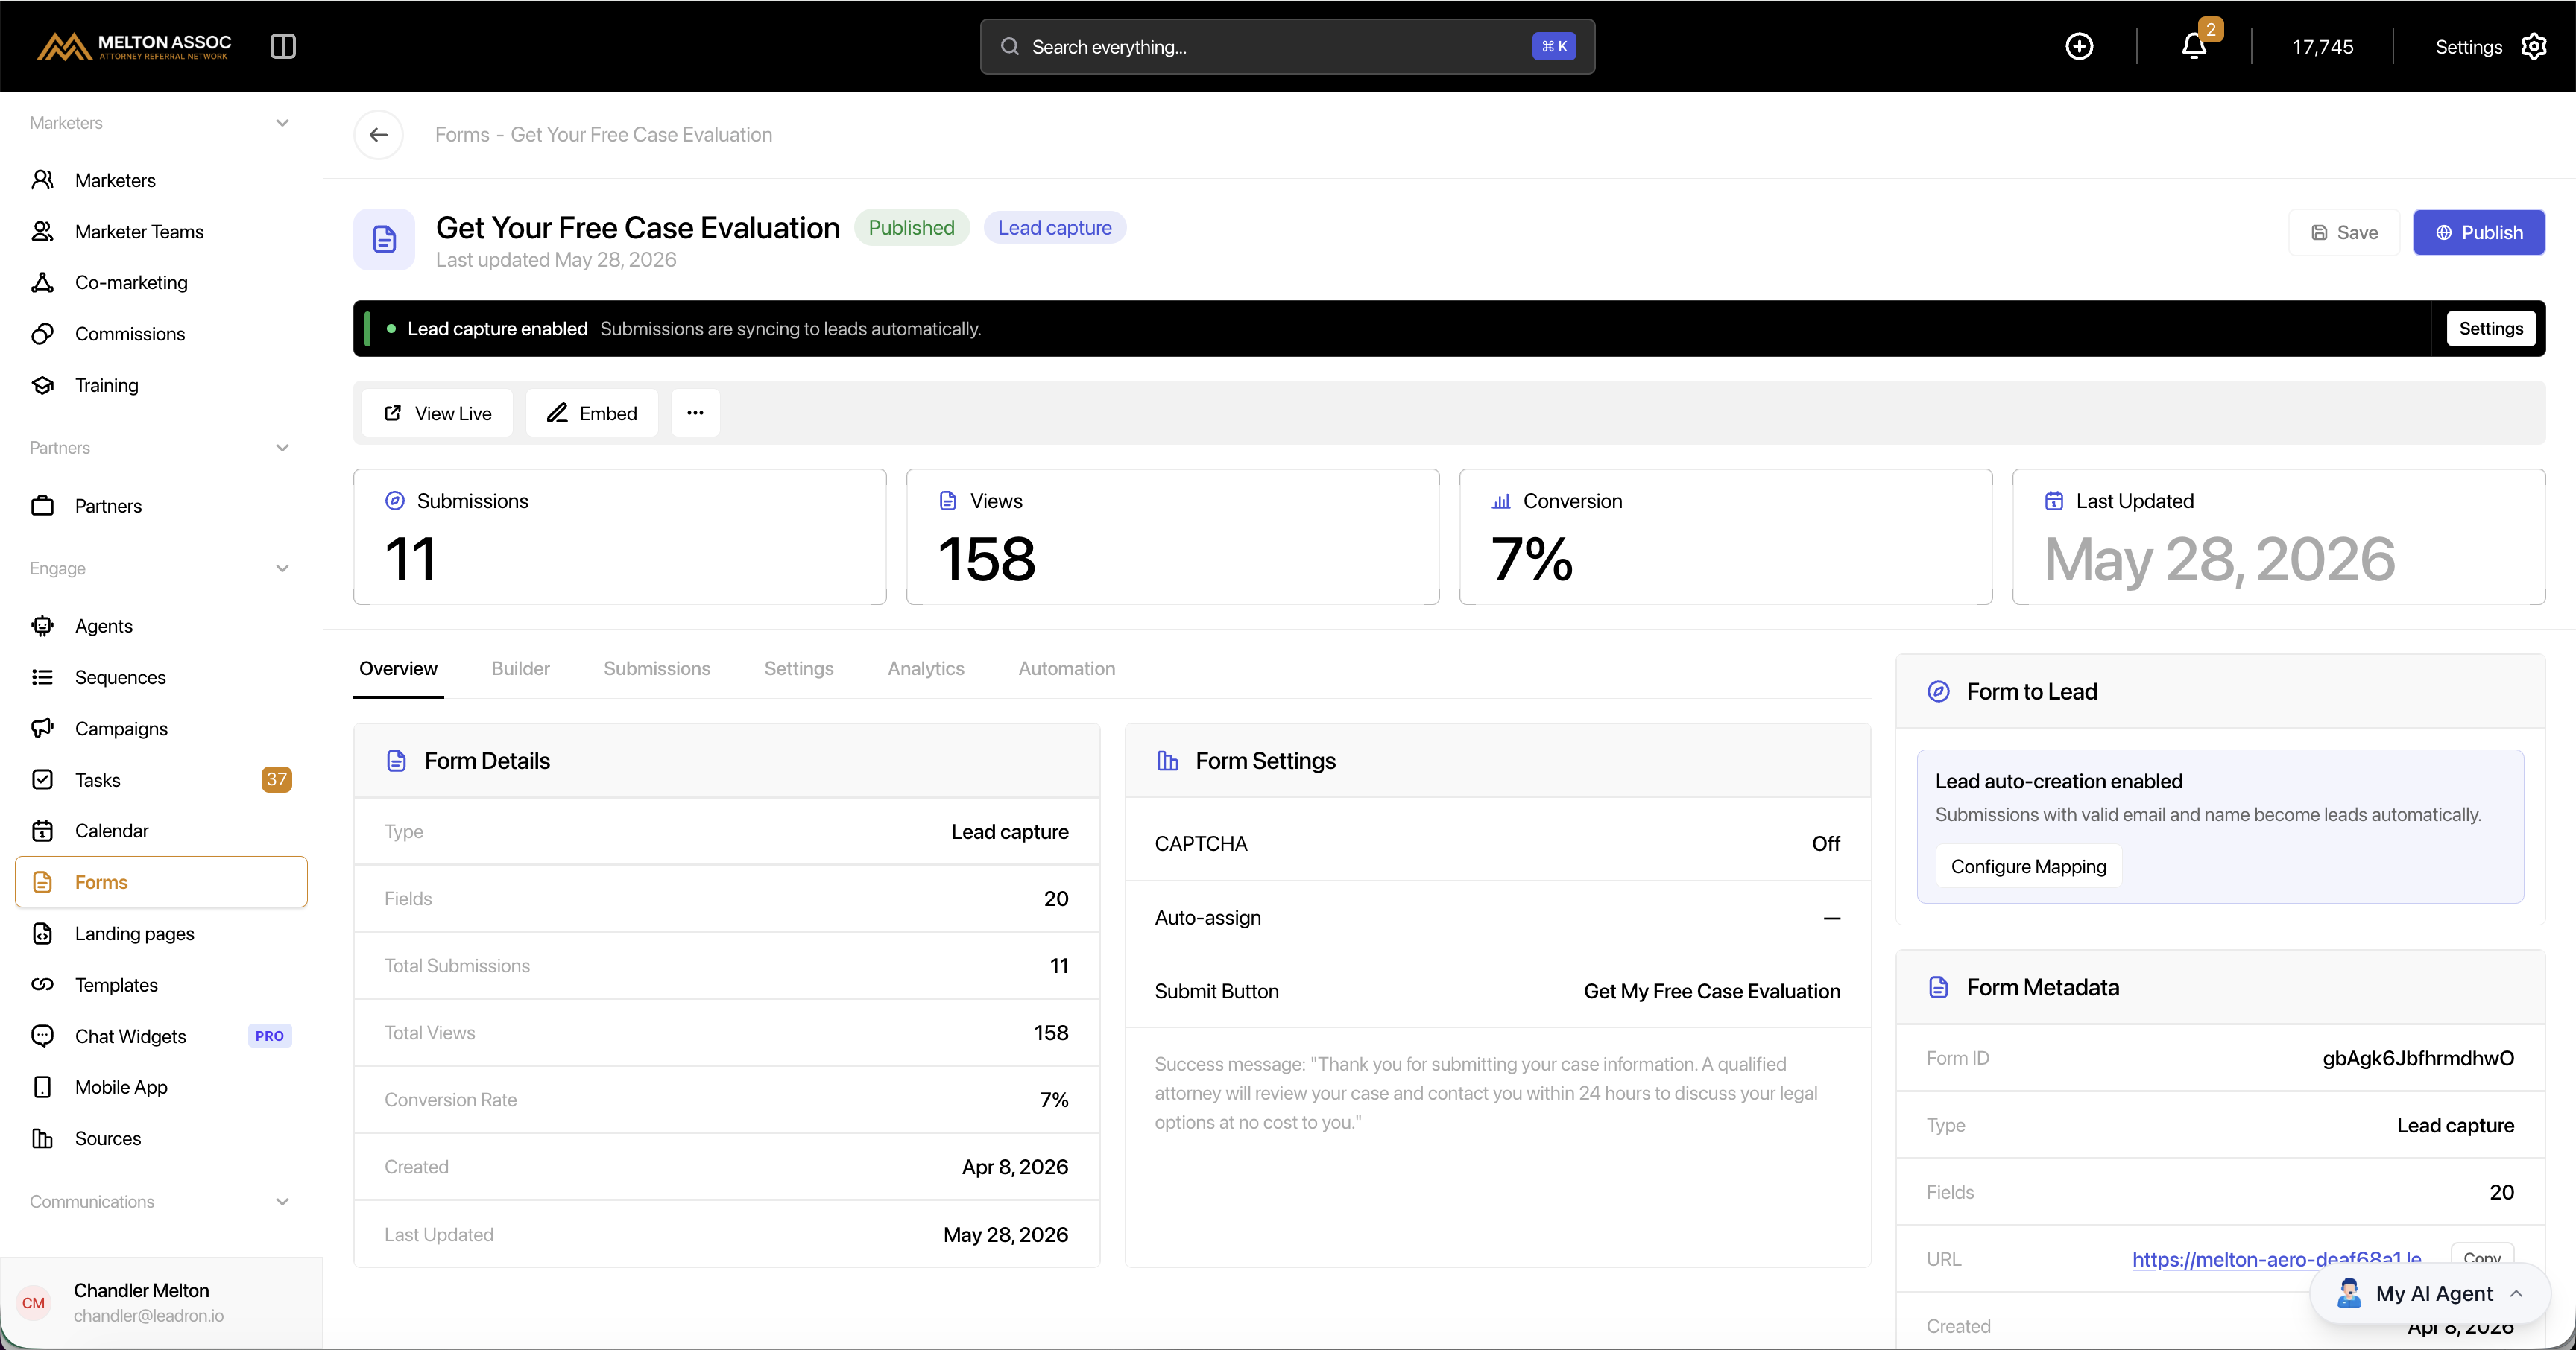Image resolution: width=2576 pixels, height=1350 pixels.
Task: Click Get My Free Case Evaluation text
Action: coord(1711,991)
